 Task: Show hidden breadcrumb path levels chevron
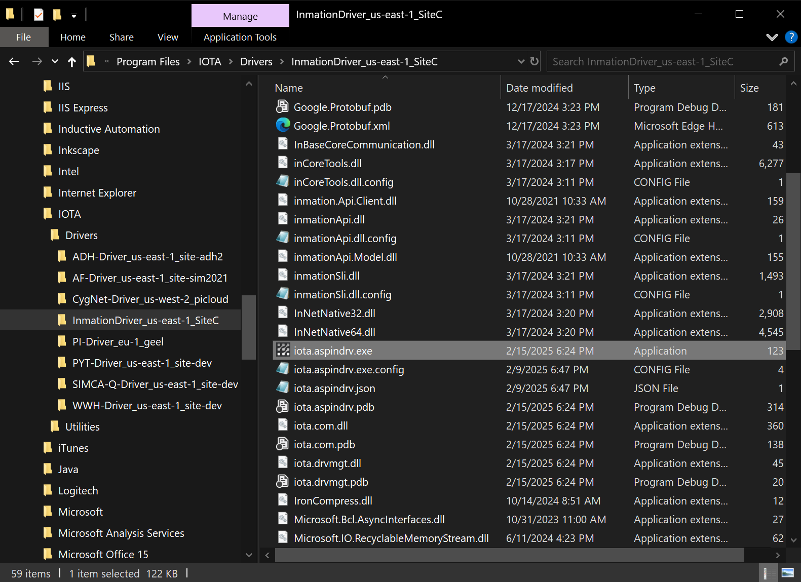[107, 61]
